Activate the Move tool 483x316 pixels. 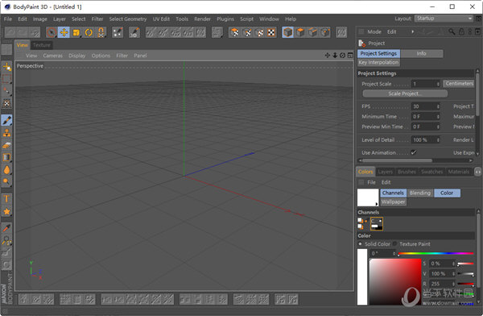point(64,32)
